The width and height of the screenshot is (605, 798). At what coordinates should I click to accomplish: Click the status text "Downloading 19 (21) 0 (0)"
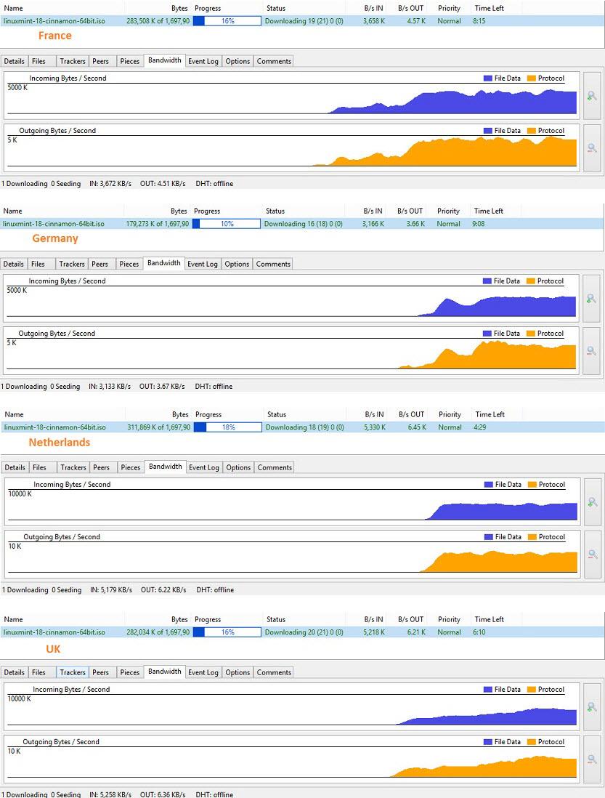click(x=304, y=21)
